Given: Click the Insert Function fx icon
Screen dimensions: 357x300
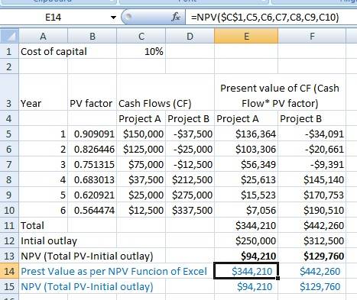Looking at the screenshot, I should (176, 17).
